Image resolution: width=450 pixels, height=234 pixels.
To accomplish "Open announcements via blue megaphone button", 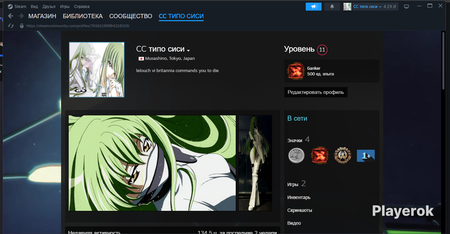I will click(x=314, y=6).
